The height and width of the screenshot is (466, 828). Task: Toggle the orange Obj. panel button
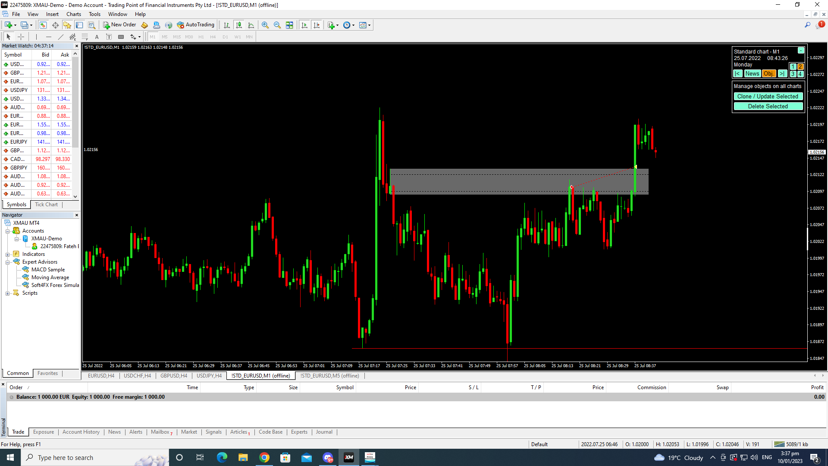click(x=768, y=74)
